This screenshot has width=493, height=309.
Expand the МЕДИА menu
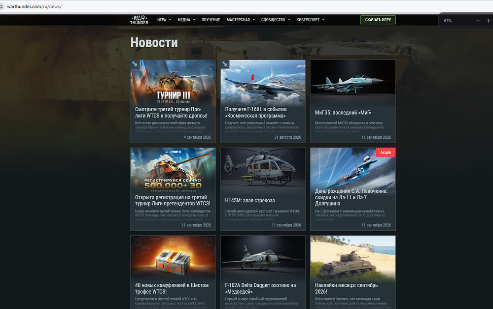click(186, 20)
